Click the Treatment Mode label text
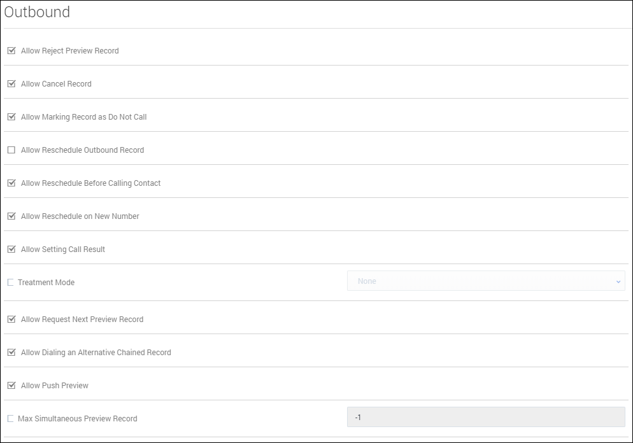The image size is (633, 443). click(x=46, y=283)
